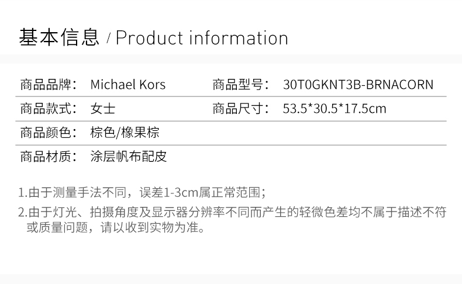Select the 商品品牌 label
The width and height of the screenshot is (462, 284).
[x=49, y=85]
